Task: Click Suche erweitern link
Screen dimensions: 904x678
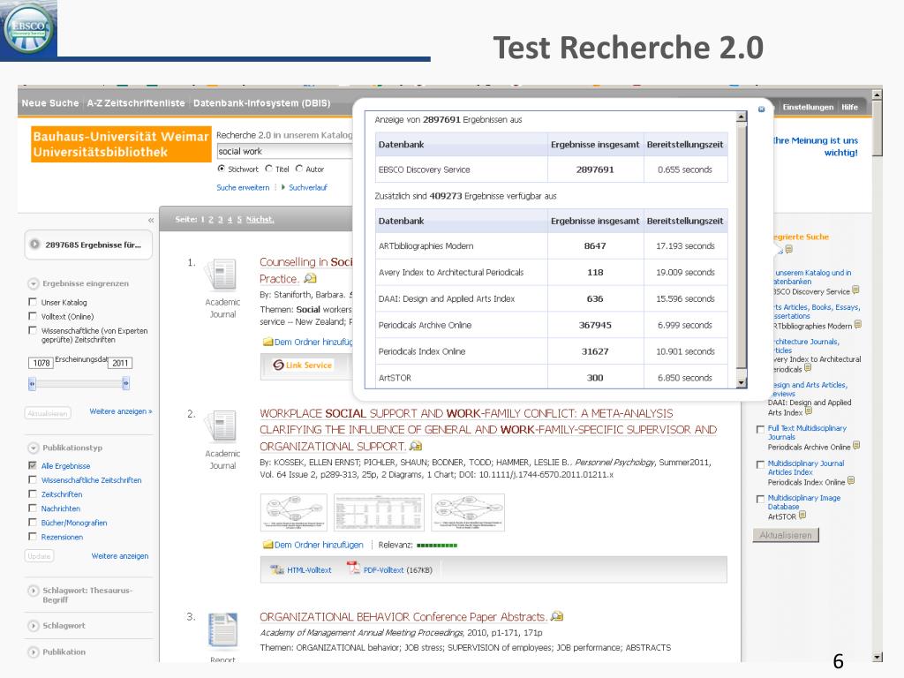Action: click(243, 187)
